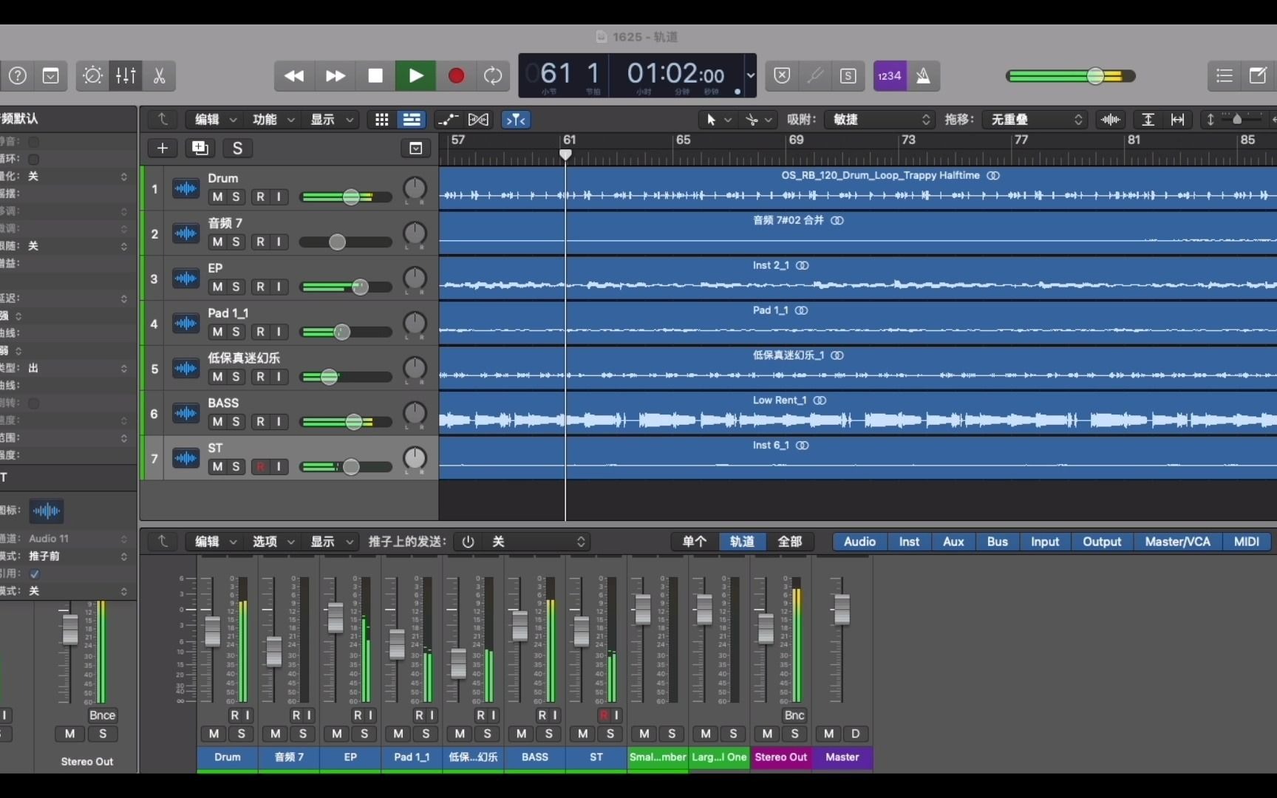Toggle Cycle mode loop button
Viewport: 1277px width, 798px height.
493,76
